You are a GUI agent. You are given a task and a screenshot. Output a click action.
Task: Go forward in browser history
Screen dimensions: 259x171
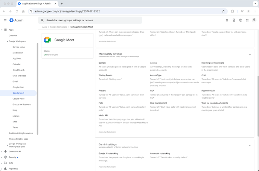pyautogui.click(x=11, y=11)
